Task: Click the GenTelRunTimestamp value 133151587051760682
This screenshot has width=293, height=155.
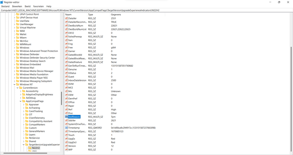Action: pyautogui.click(x=122, y=66)
